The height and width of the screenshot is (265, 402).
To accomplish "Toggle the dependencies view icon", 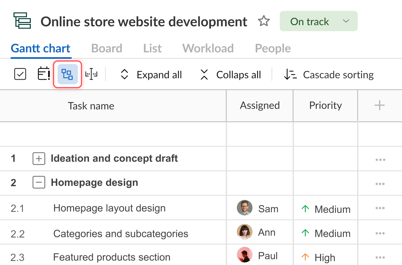I will (67, 74).
